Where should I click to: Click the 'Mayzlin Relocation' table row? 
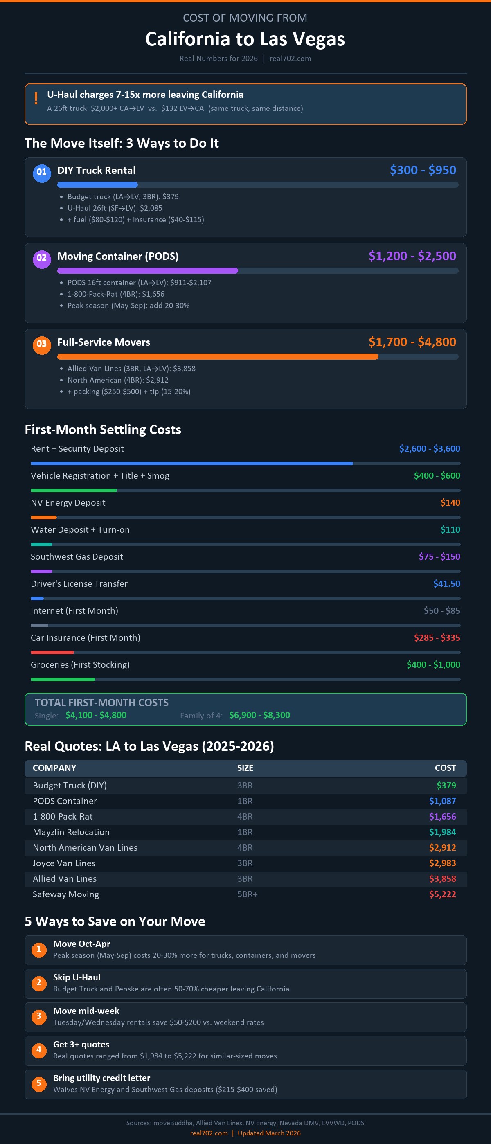click(245, 832)
